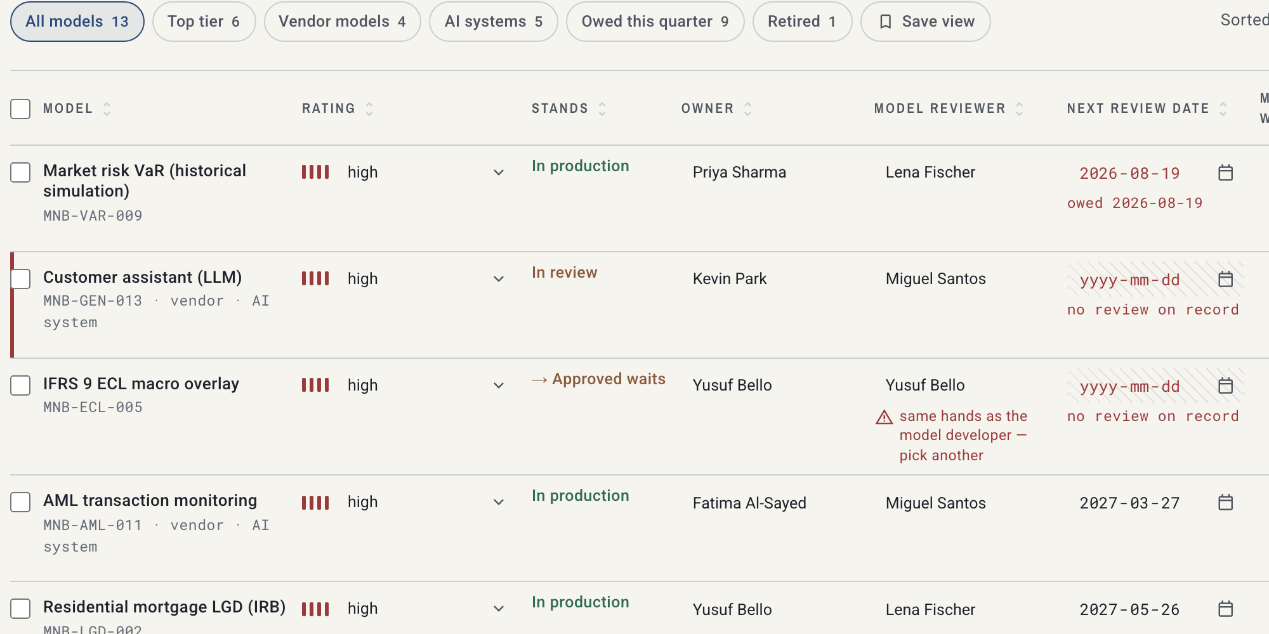Open IFRS 9 ECL macro overlay model
1269x634 pixels.
click(x=141, y=384)
